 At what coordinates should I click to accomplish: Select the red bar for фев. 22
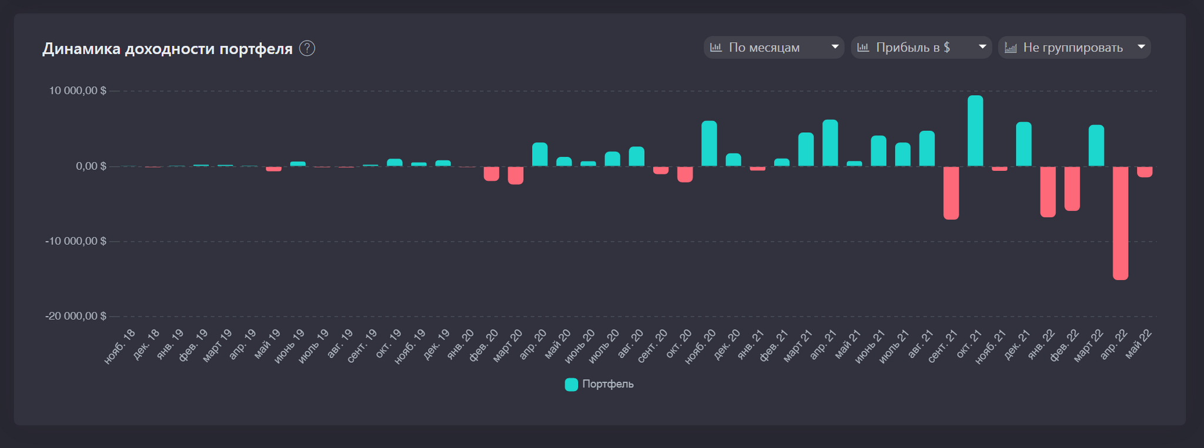pos(1072,188)
